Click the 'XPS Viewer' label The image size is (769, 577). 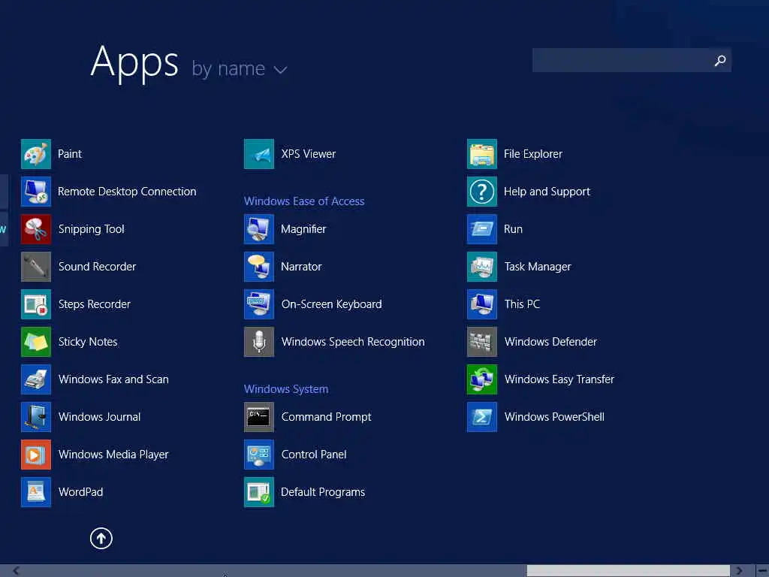coord(309,154)
